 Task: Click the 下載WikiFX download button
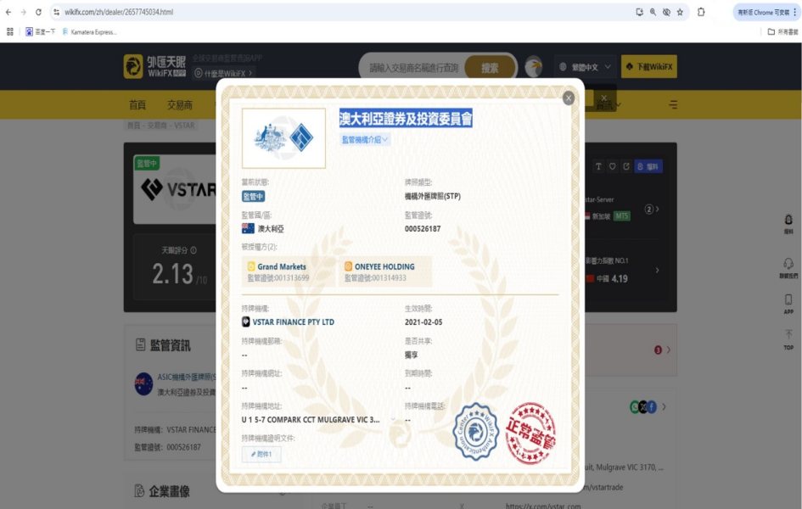649,66
